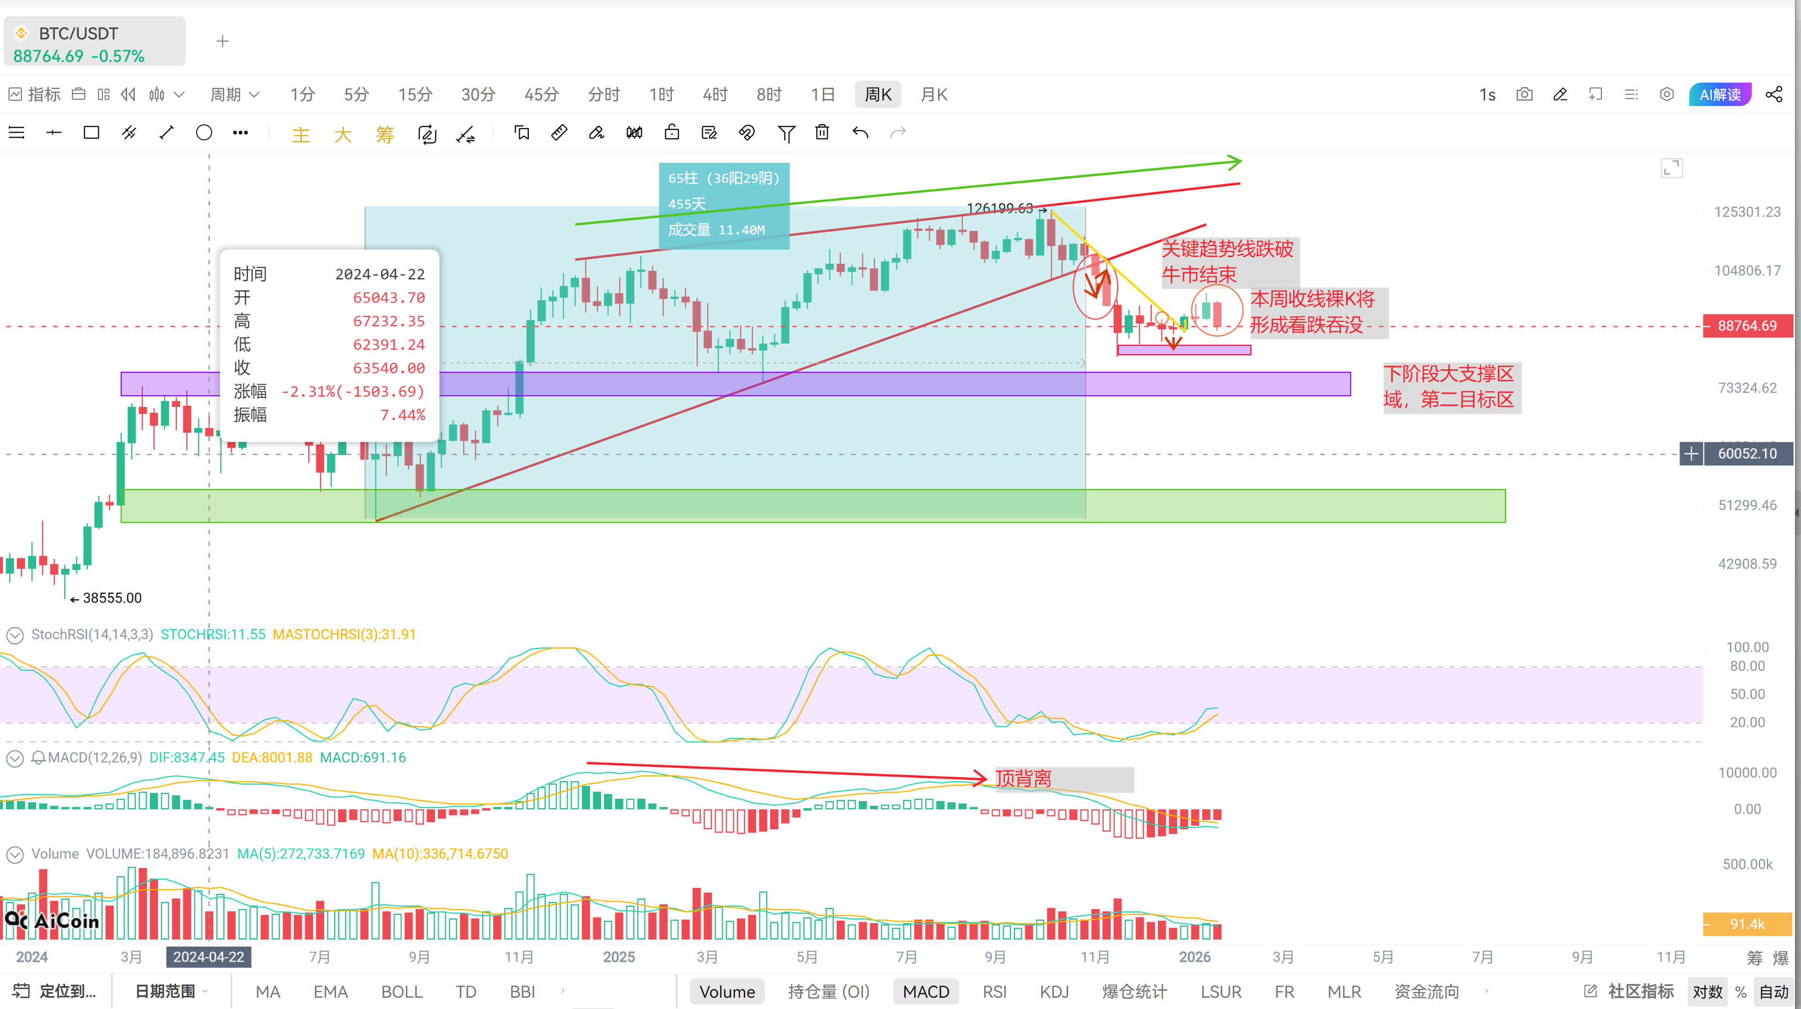
Task: Toggle the Volume indicator button
Action: coord(727,992)
